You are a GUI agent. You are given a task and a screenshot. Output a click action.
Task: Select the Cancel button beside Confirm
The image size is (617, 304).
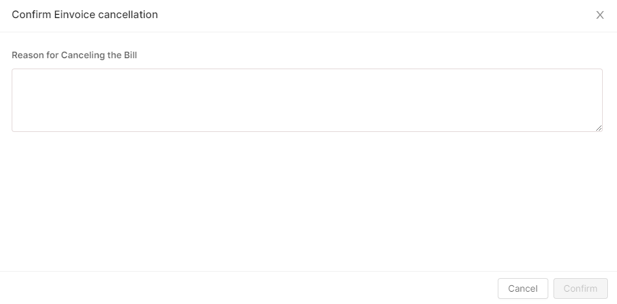tap(522, 288)
